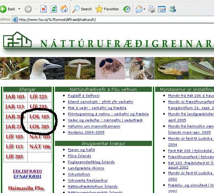
Task: Open the LÍF 103 course
Action: pyautogui.click(x=14, y=137)
